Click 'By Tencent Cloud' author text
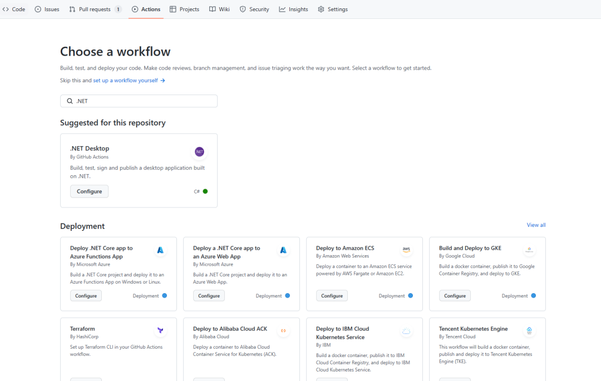Viewport: 601px width, 381px height. pos(457,337)
